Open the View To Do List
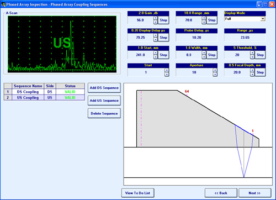This screenshot has height=200, width=276. (x=137, y=193)
